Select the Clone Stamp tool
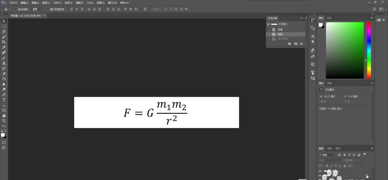 pos(4,63)
